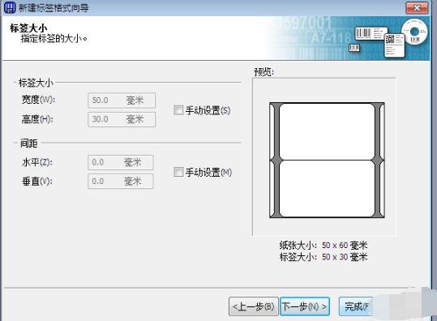Image resolution: width=437 pixels, height=321 pixels.
Task: Go back with the <上一步(B) button
Action: pos(253,306)
